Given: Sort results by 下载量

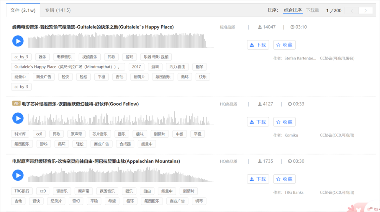Looking at the screenshot, I should coord(313,11).
